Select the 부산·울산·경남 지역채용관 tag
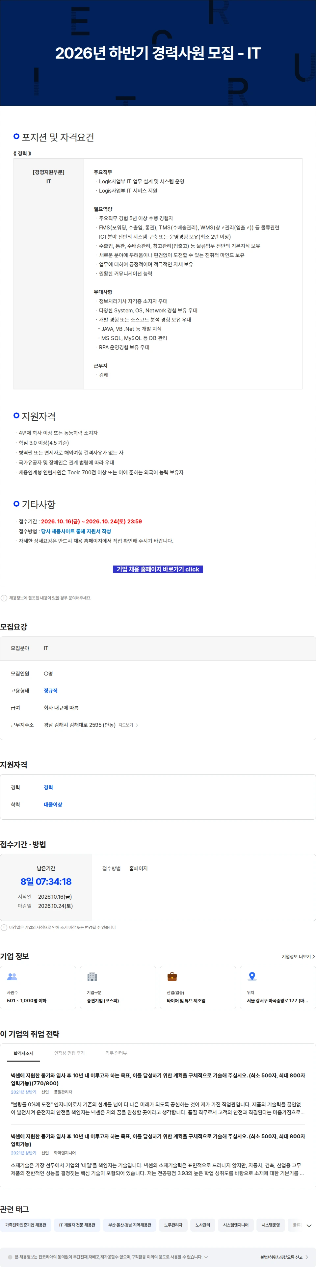 (129, 1225)
